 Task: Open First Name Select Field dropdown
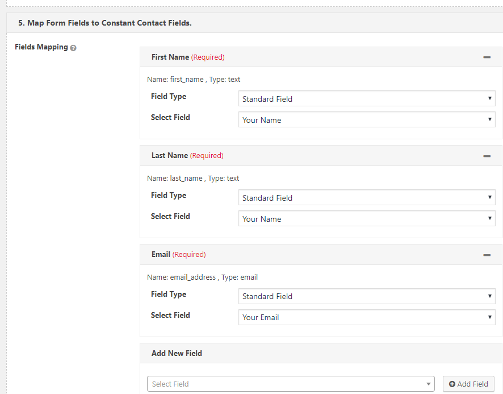click(367, 119)
